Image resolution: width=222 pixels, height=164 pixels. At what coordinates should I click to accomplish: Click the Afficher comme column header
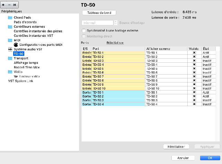coord(166,49)
